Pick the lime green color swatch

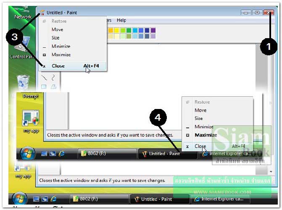tap(123, 30)
